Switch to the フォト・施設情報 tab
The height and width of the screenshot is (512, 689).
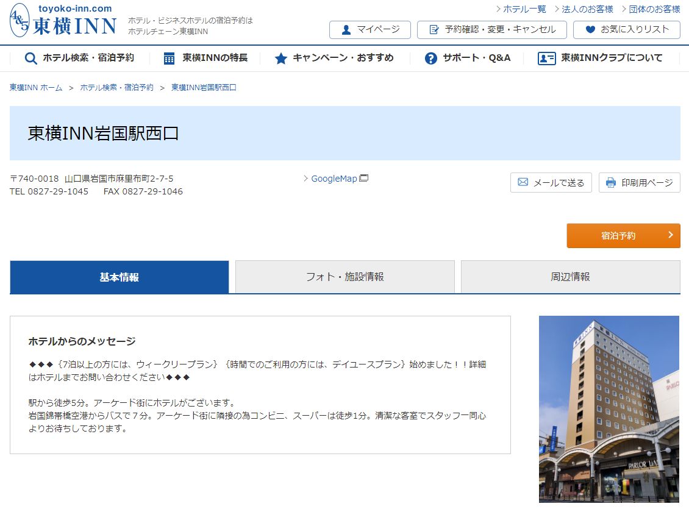[344, 277]
